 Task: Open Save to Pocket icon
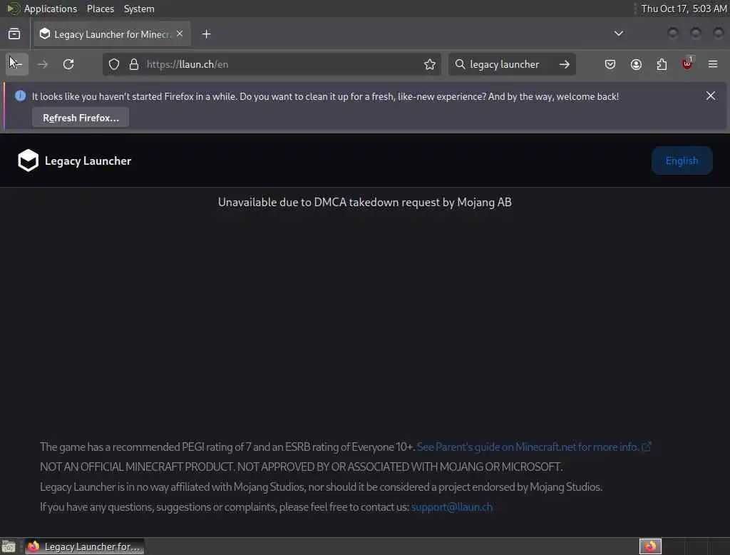pos(610,64)
